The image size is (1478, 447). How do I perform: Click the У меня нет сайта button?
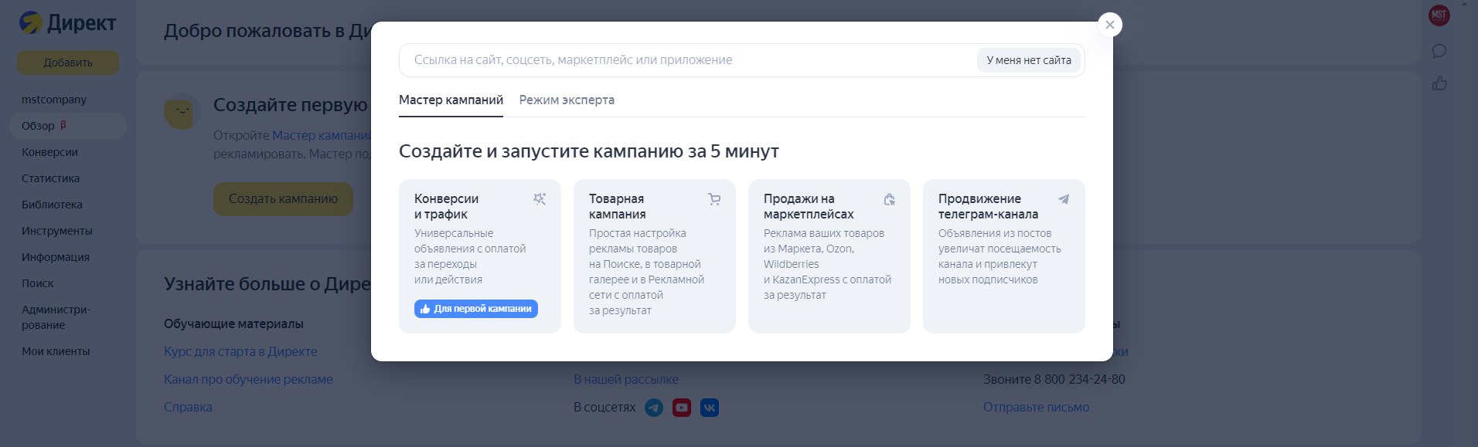[1029, 60]
